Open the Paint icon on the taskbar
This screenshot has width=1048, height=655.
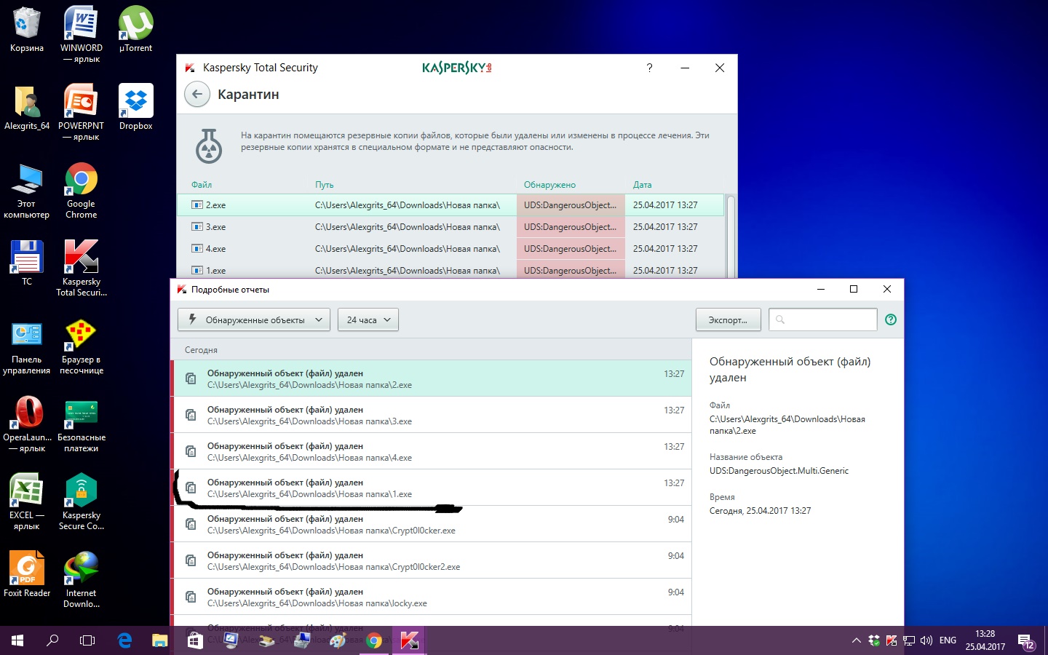click(338, 640)
